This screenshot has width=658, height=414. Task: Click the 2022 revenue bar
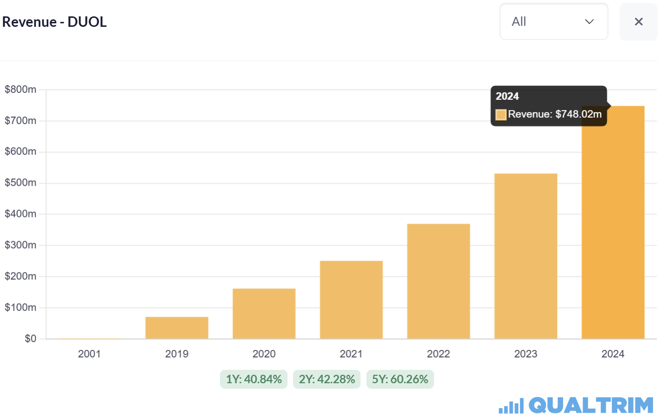pyautogui.click(x=439, y=281)
